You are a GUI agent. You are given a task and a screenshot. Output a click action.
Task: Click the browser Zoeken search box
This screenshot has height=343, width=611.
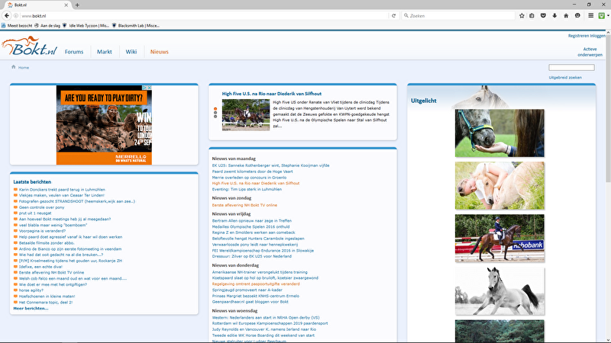point(459,15)
